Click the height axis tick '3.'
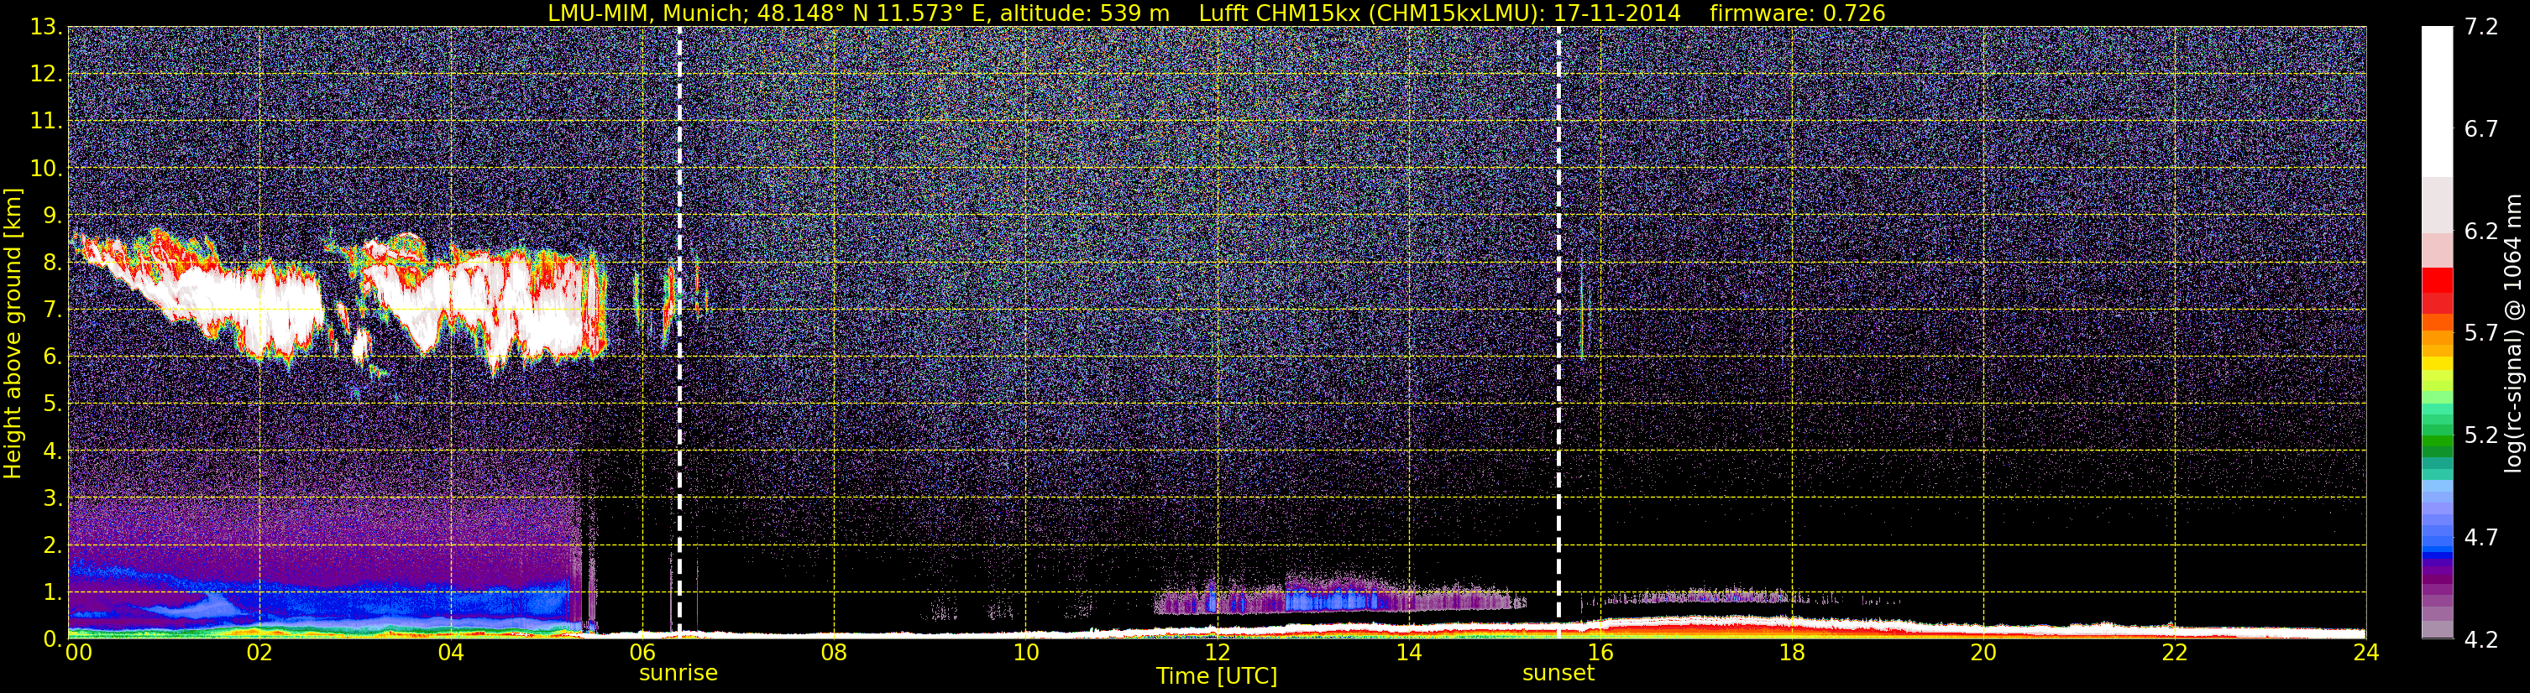 click(52, 498)
